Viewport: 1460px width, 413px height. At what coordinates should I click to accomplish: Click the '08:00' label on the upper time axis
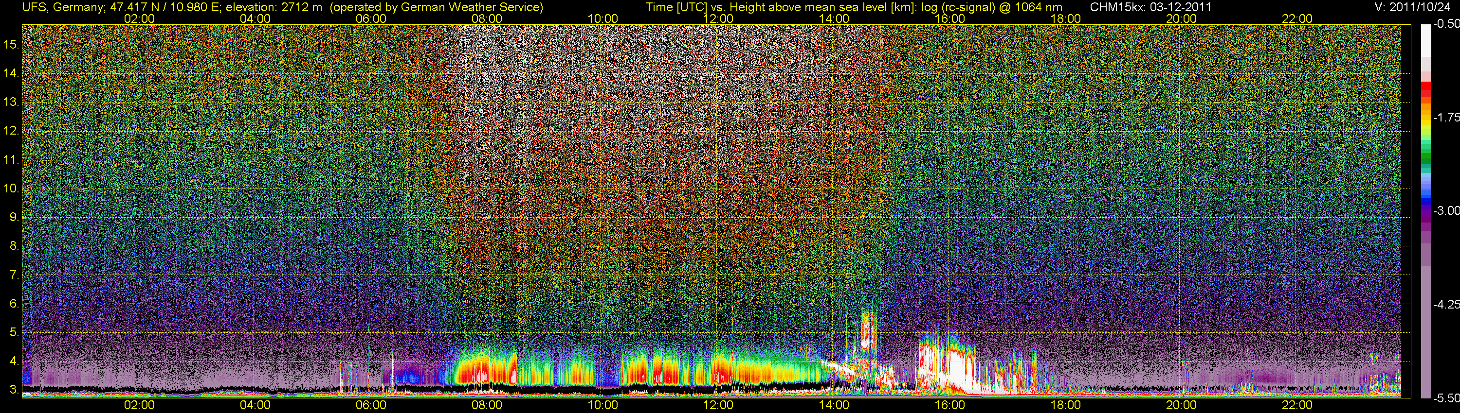click(486, 18)
